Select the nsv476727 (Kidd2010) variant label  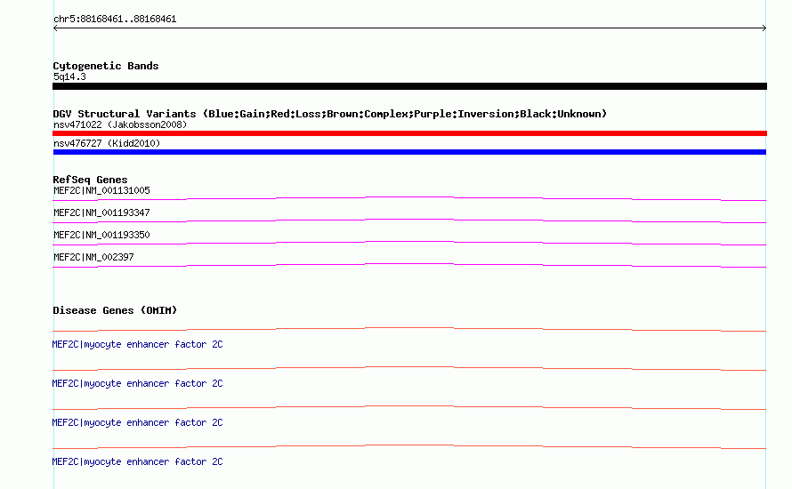pyautogui.click(x=107, y=143)
